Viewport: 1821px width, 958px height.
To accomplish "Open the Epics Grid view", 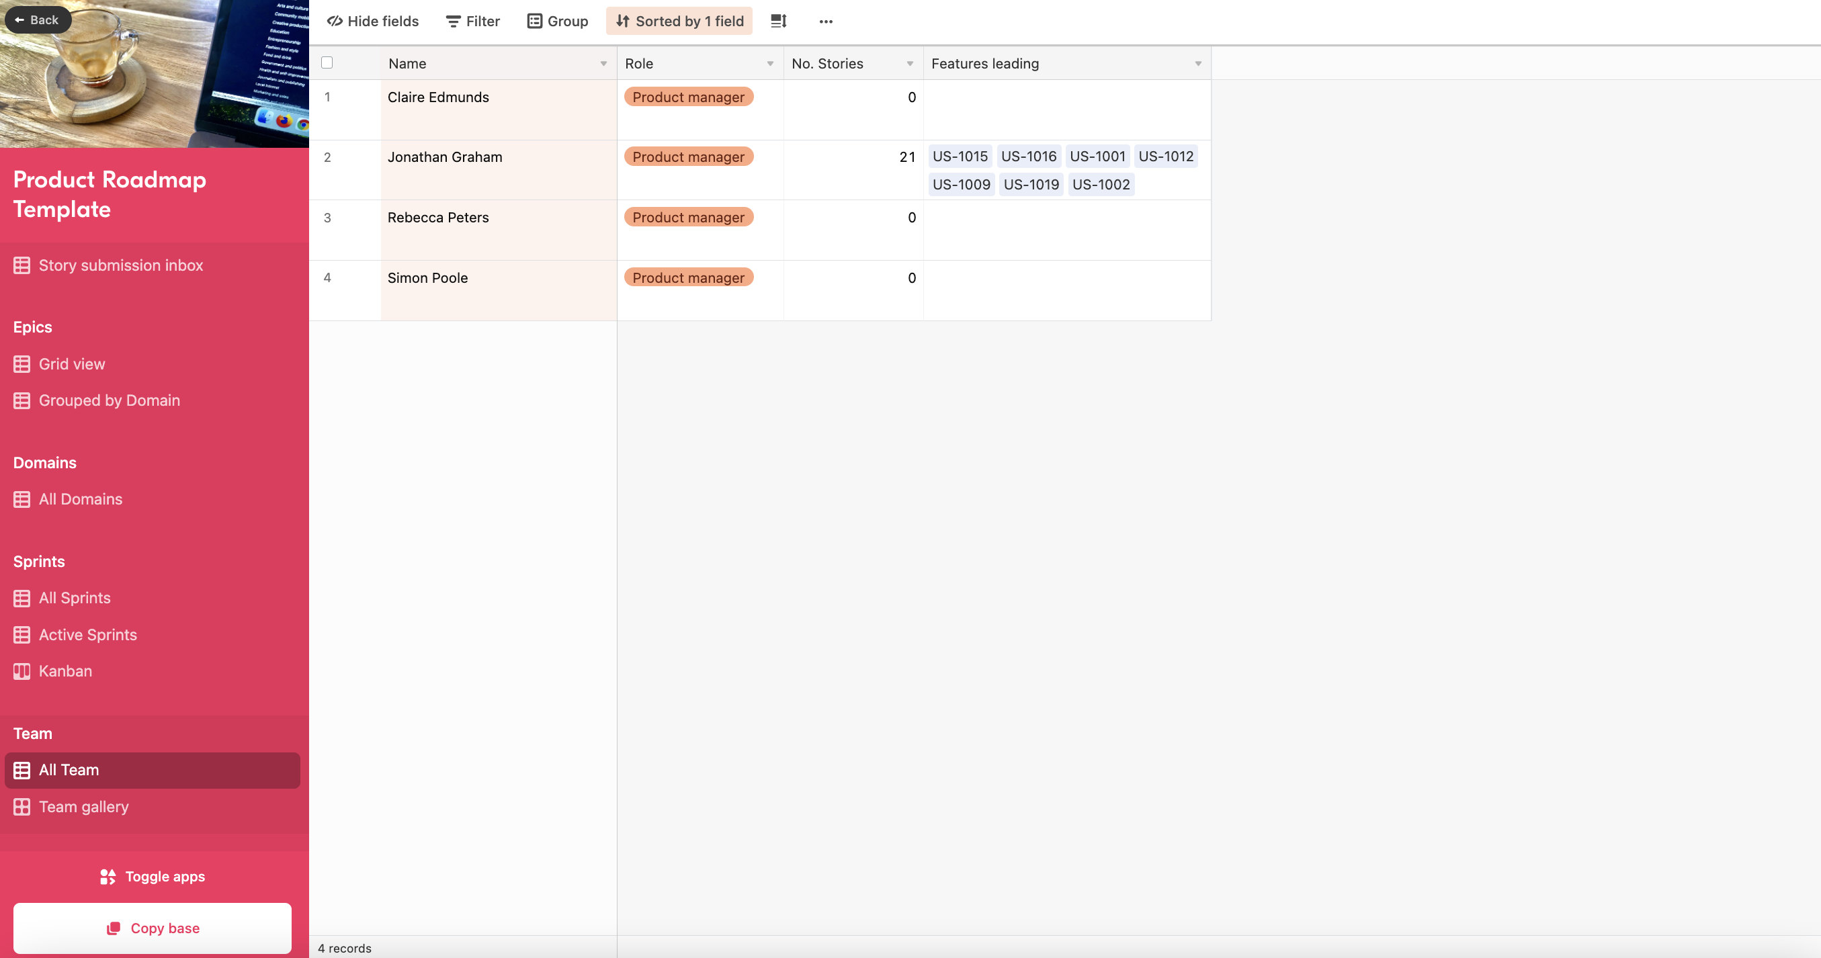I will 71,362.
